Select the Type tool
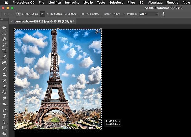This screenshot has width=191, height=137. click(x=4, y=116)
